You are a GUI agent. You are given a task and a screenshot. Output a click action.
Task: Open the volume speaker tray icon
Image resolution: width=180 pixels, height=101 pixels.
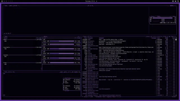click(x=175, y=1)
